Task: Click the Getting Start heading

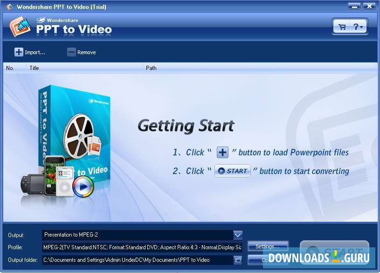Action: point(186,126)
